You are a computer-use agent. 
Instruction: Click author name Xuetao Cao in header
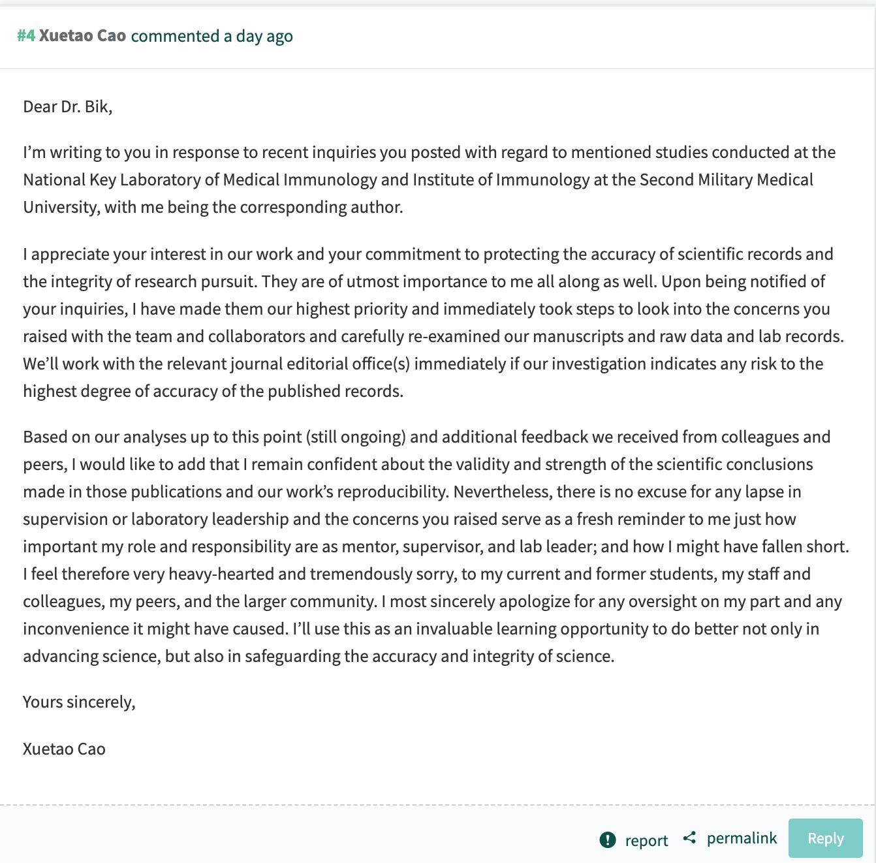[82, 36]
